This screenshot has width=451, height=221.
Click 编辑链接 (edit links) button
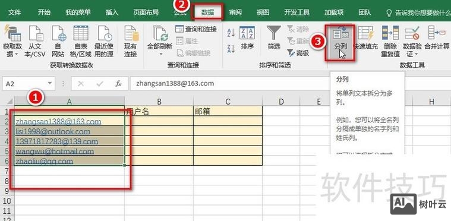tap(193, 53)
